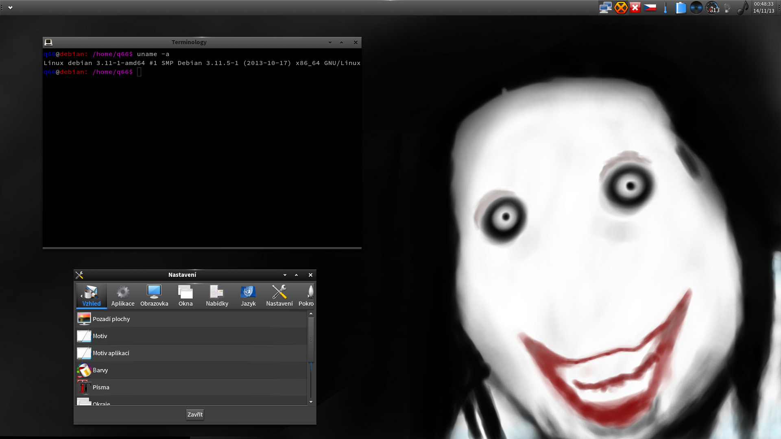Open the Motiv theme item
The height and width of the screenshot is (439, 781).
(x=192, y=336)
